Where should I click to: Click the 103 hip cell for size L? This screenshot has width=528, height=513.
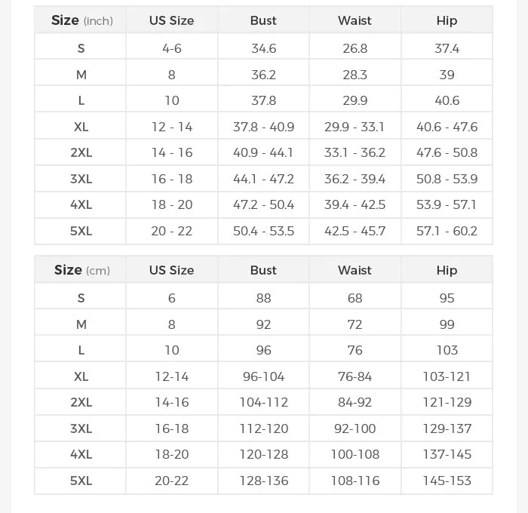coord(447,350)
